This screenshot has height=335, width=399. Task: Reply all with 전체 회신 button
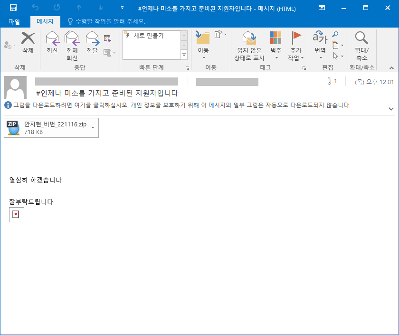(72, 46)
